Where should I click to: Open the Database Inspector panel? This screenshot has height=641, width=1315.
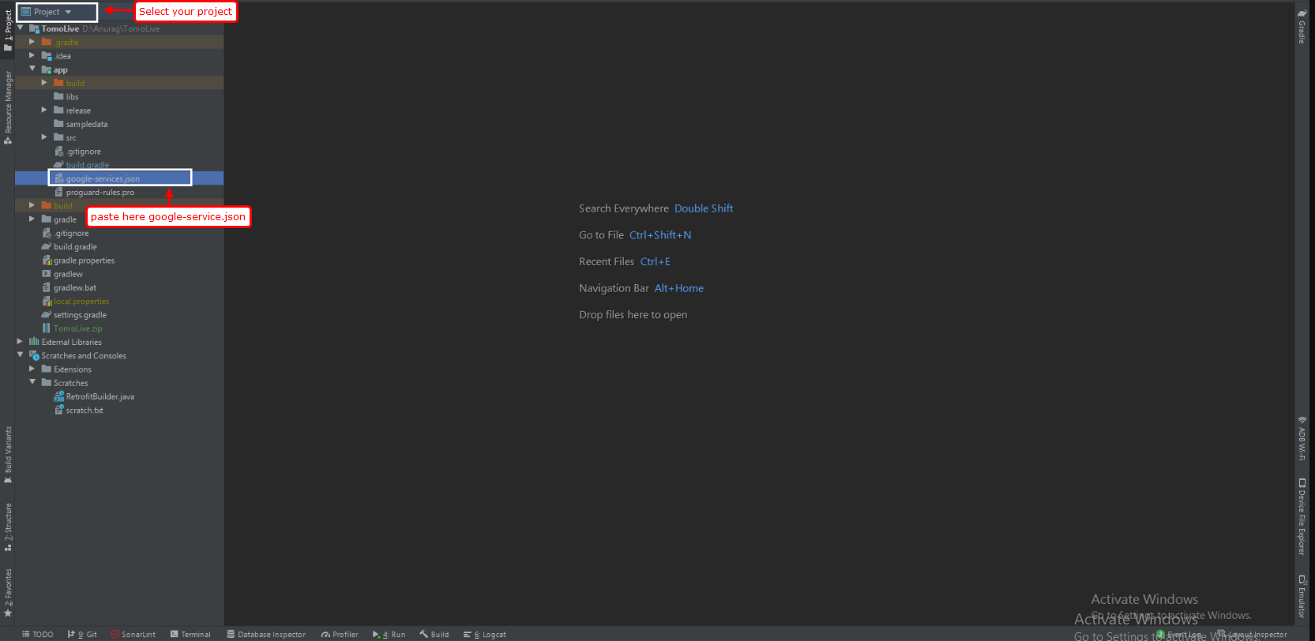[266, 634]
